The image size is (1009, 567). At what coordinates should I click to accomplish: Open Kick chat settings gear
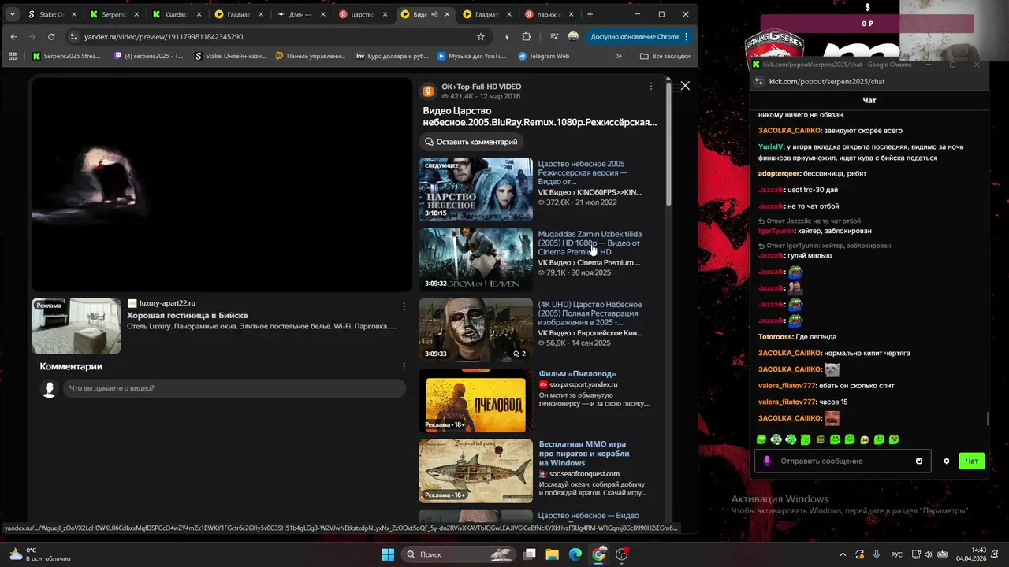pos(946,461)
